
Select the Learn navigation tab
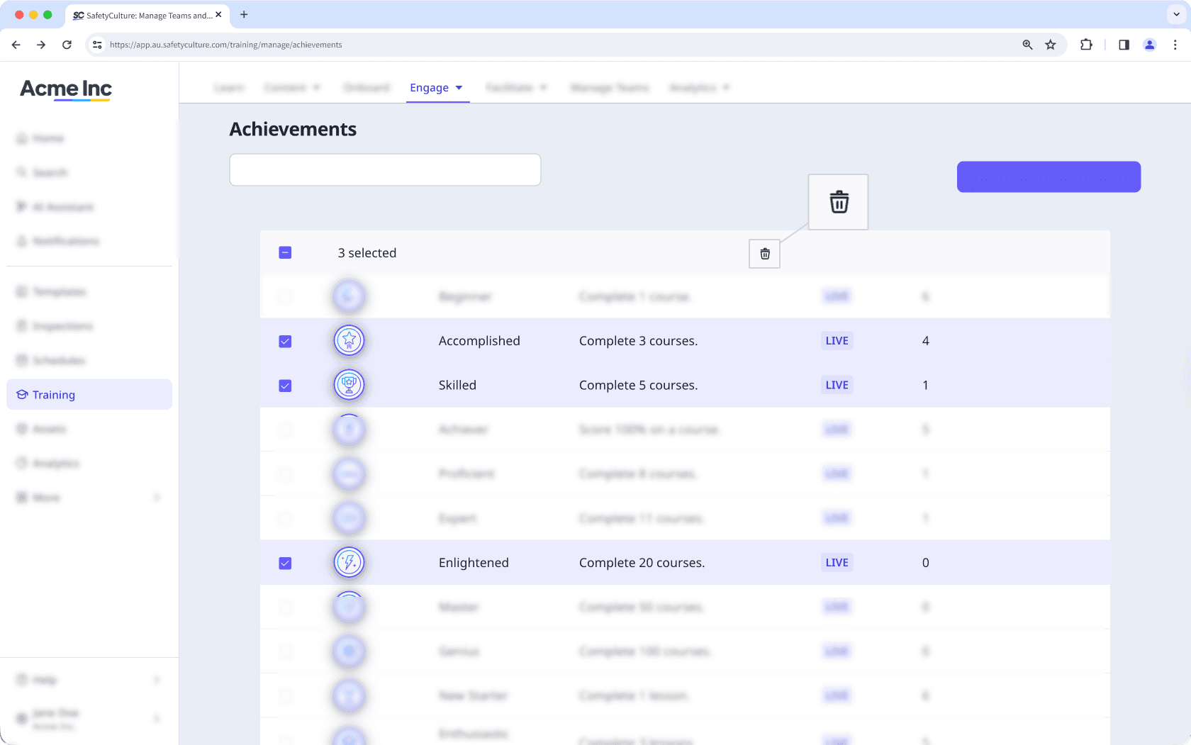click(x=228, y=87)
